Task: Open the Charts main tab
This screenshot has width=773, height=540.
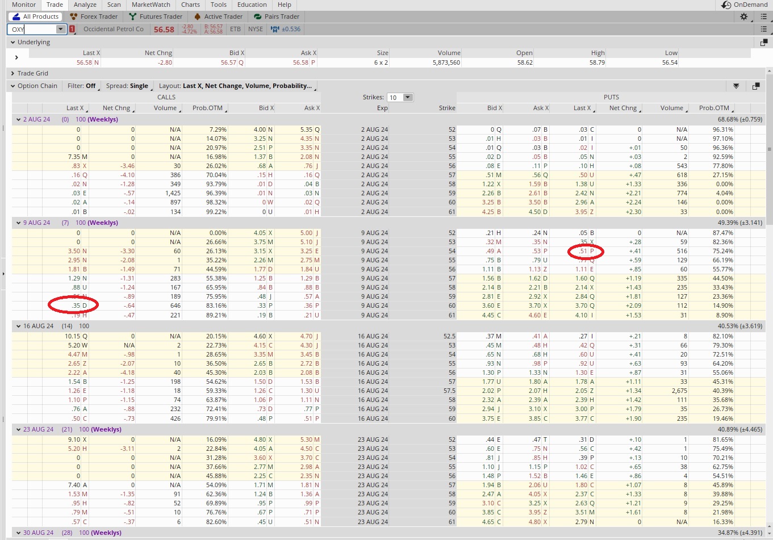Action: click(x=190, y=5)
